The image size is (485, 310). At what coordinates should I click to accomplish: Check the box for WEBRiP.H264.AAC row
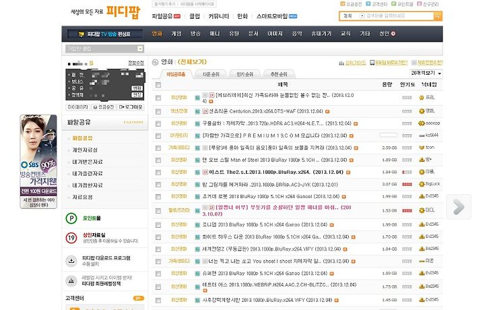[158, 287]
